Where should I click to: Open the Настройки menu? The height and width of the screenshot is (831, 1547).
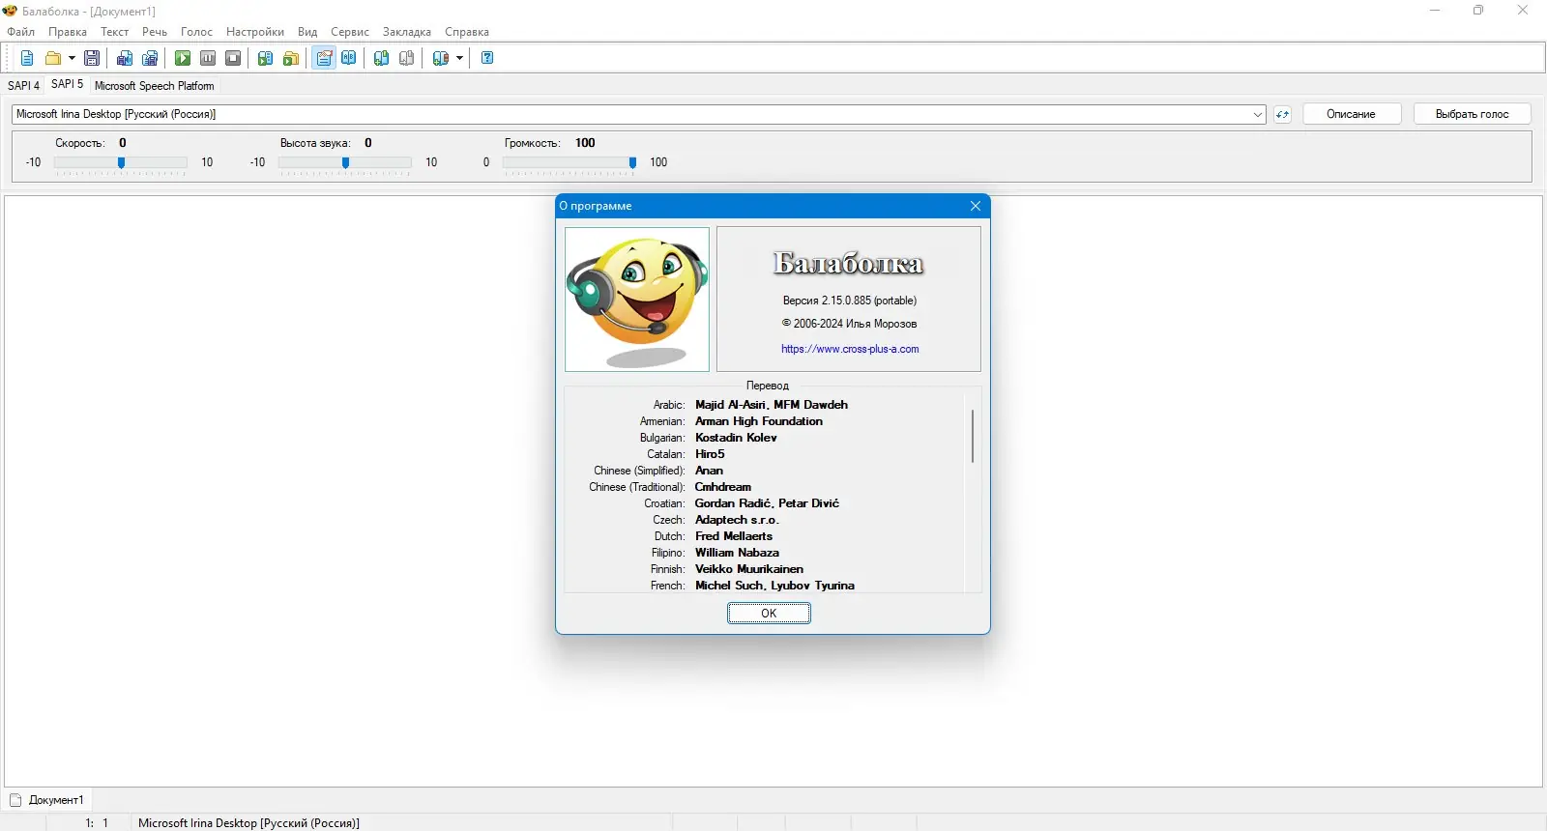tap(255, 32)
